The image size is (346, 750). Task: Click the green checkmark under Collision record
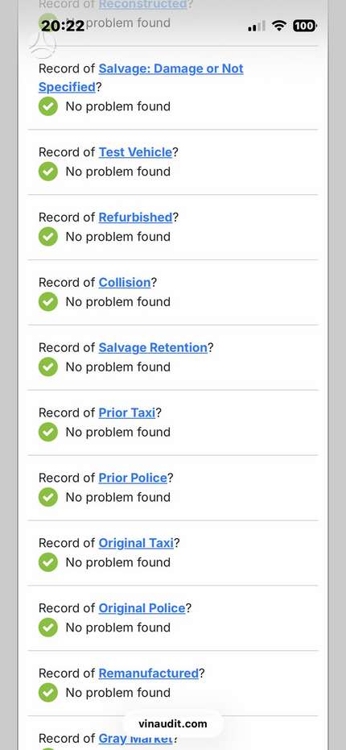coord(47,301)
